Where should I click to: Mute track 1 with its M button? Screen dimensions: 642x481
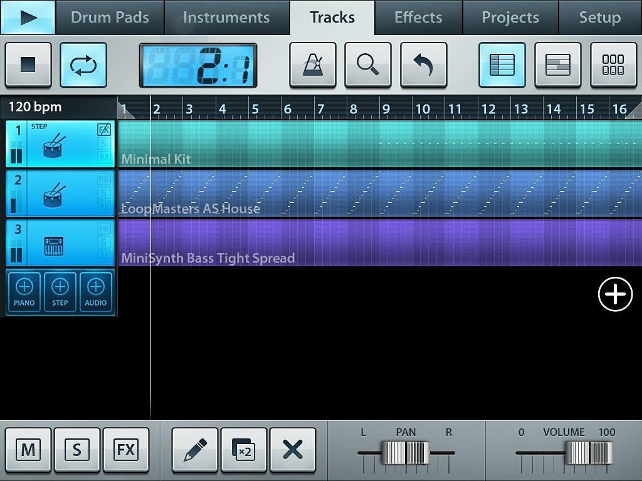coord(104,157)
